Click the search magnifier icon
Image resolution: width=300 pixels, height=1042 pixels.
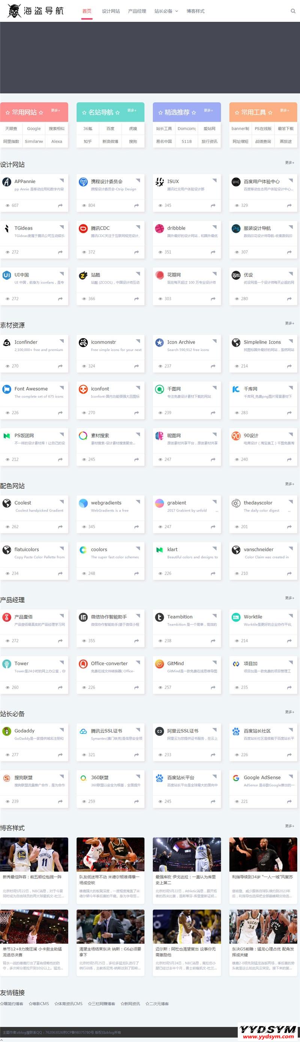click(293, 11)
